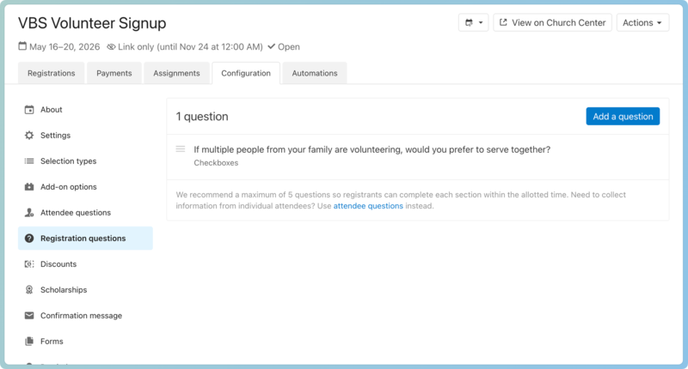Click the Scholarships ribbon icon
Viewport: 688px width, 369px height.
point(29,290)
